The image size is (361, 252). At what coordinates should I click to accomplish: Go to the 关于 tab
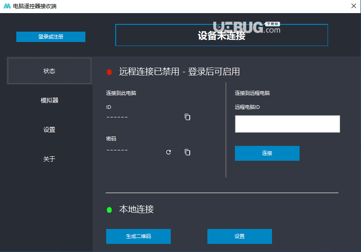(49, 159)
